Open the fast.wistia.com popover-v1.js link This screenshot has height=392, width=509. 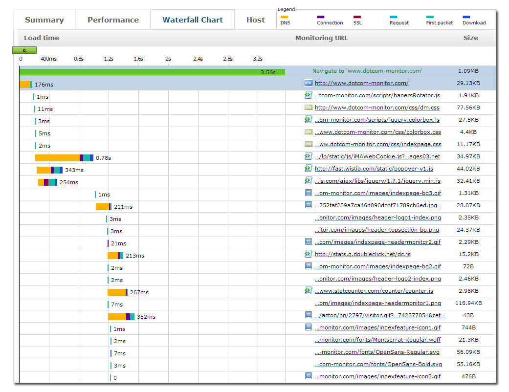(x=374, y=169)
